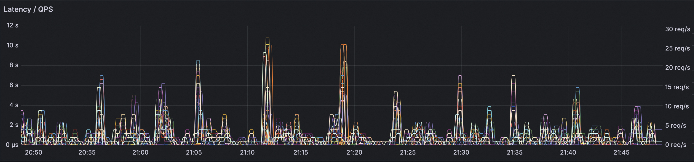Select the 21:35 time axis label

point(514,152)
